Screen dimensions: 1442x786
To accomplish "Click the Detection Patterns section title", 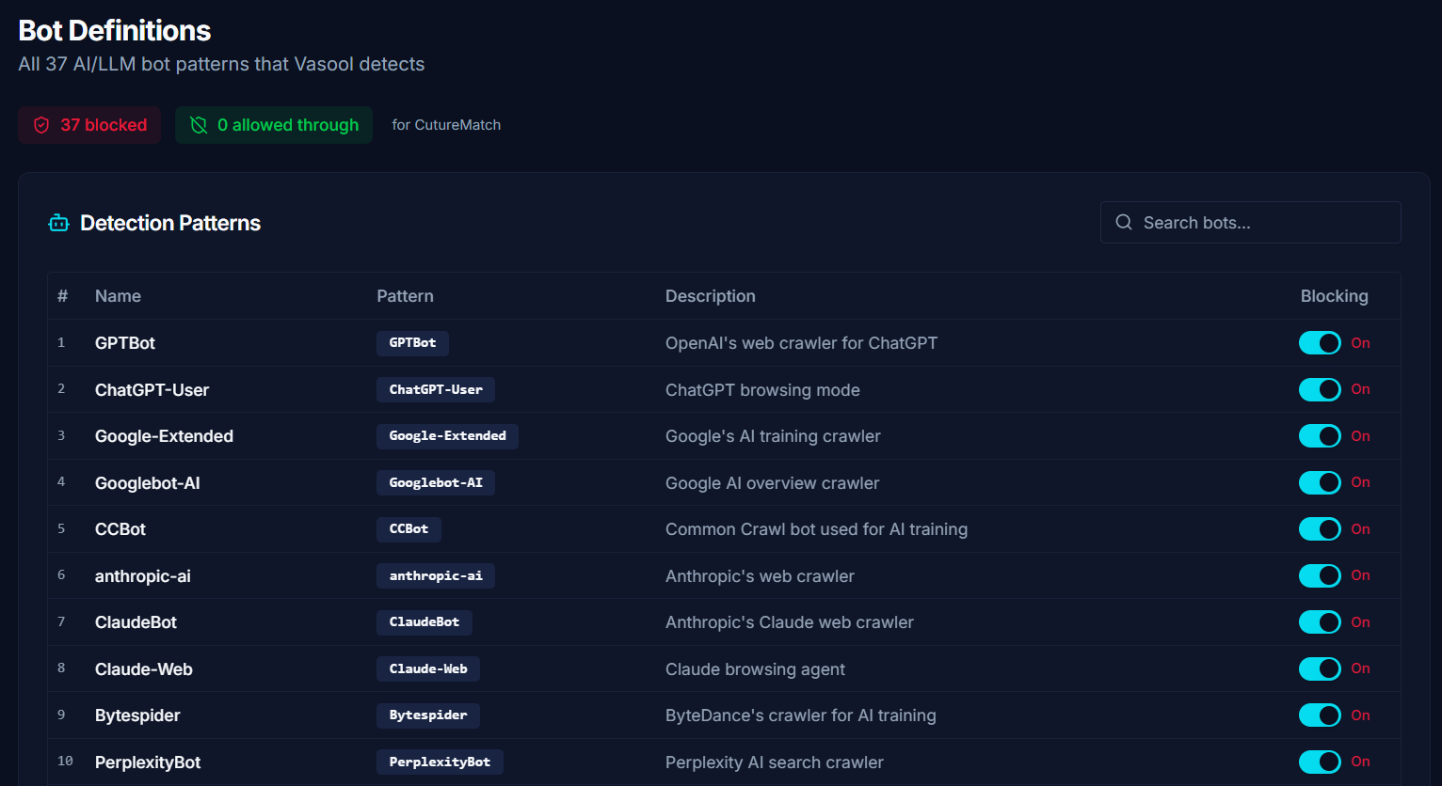I will [170, 223].
